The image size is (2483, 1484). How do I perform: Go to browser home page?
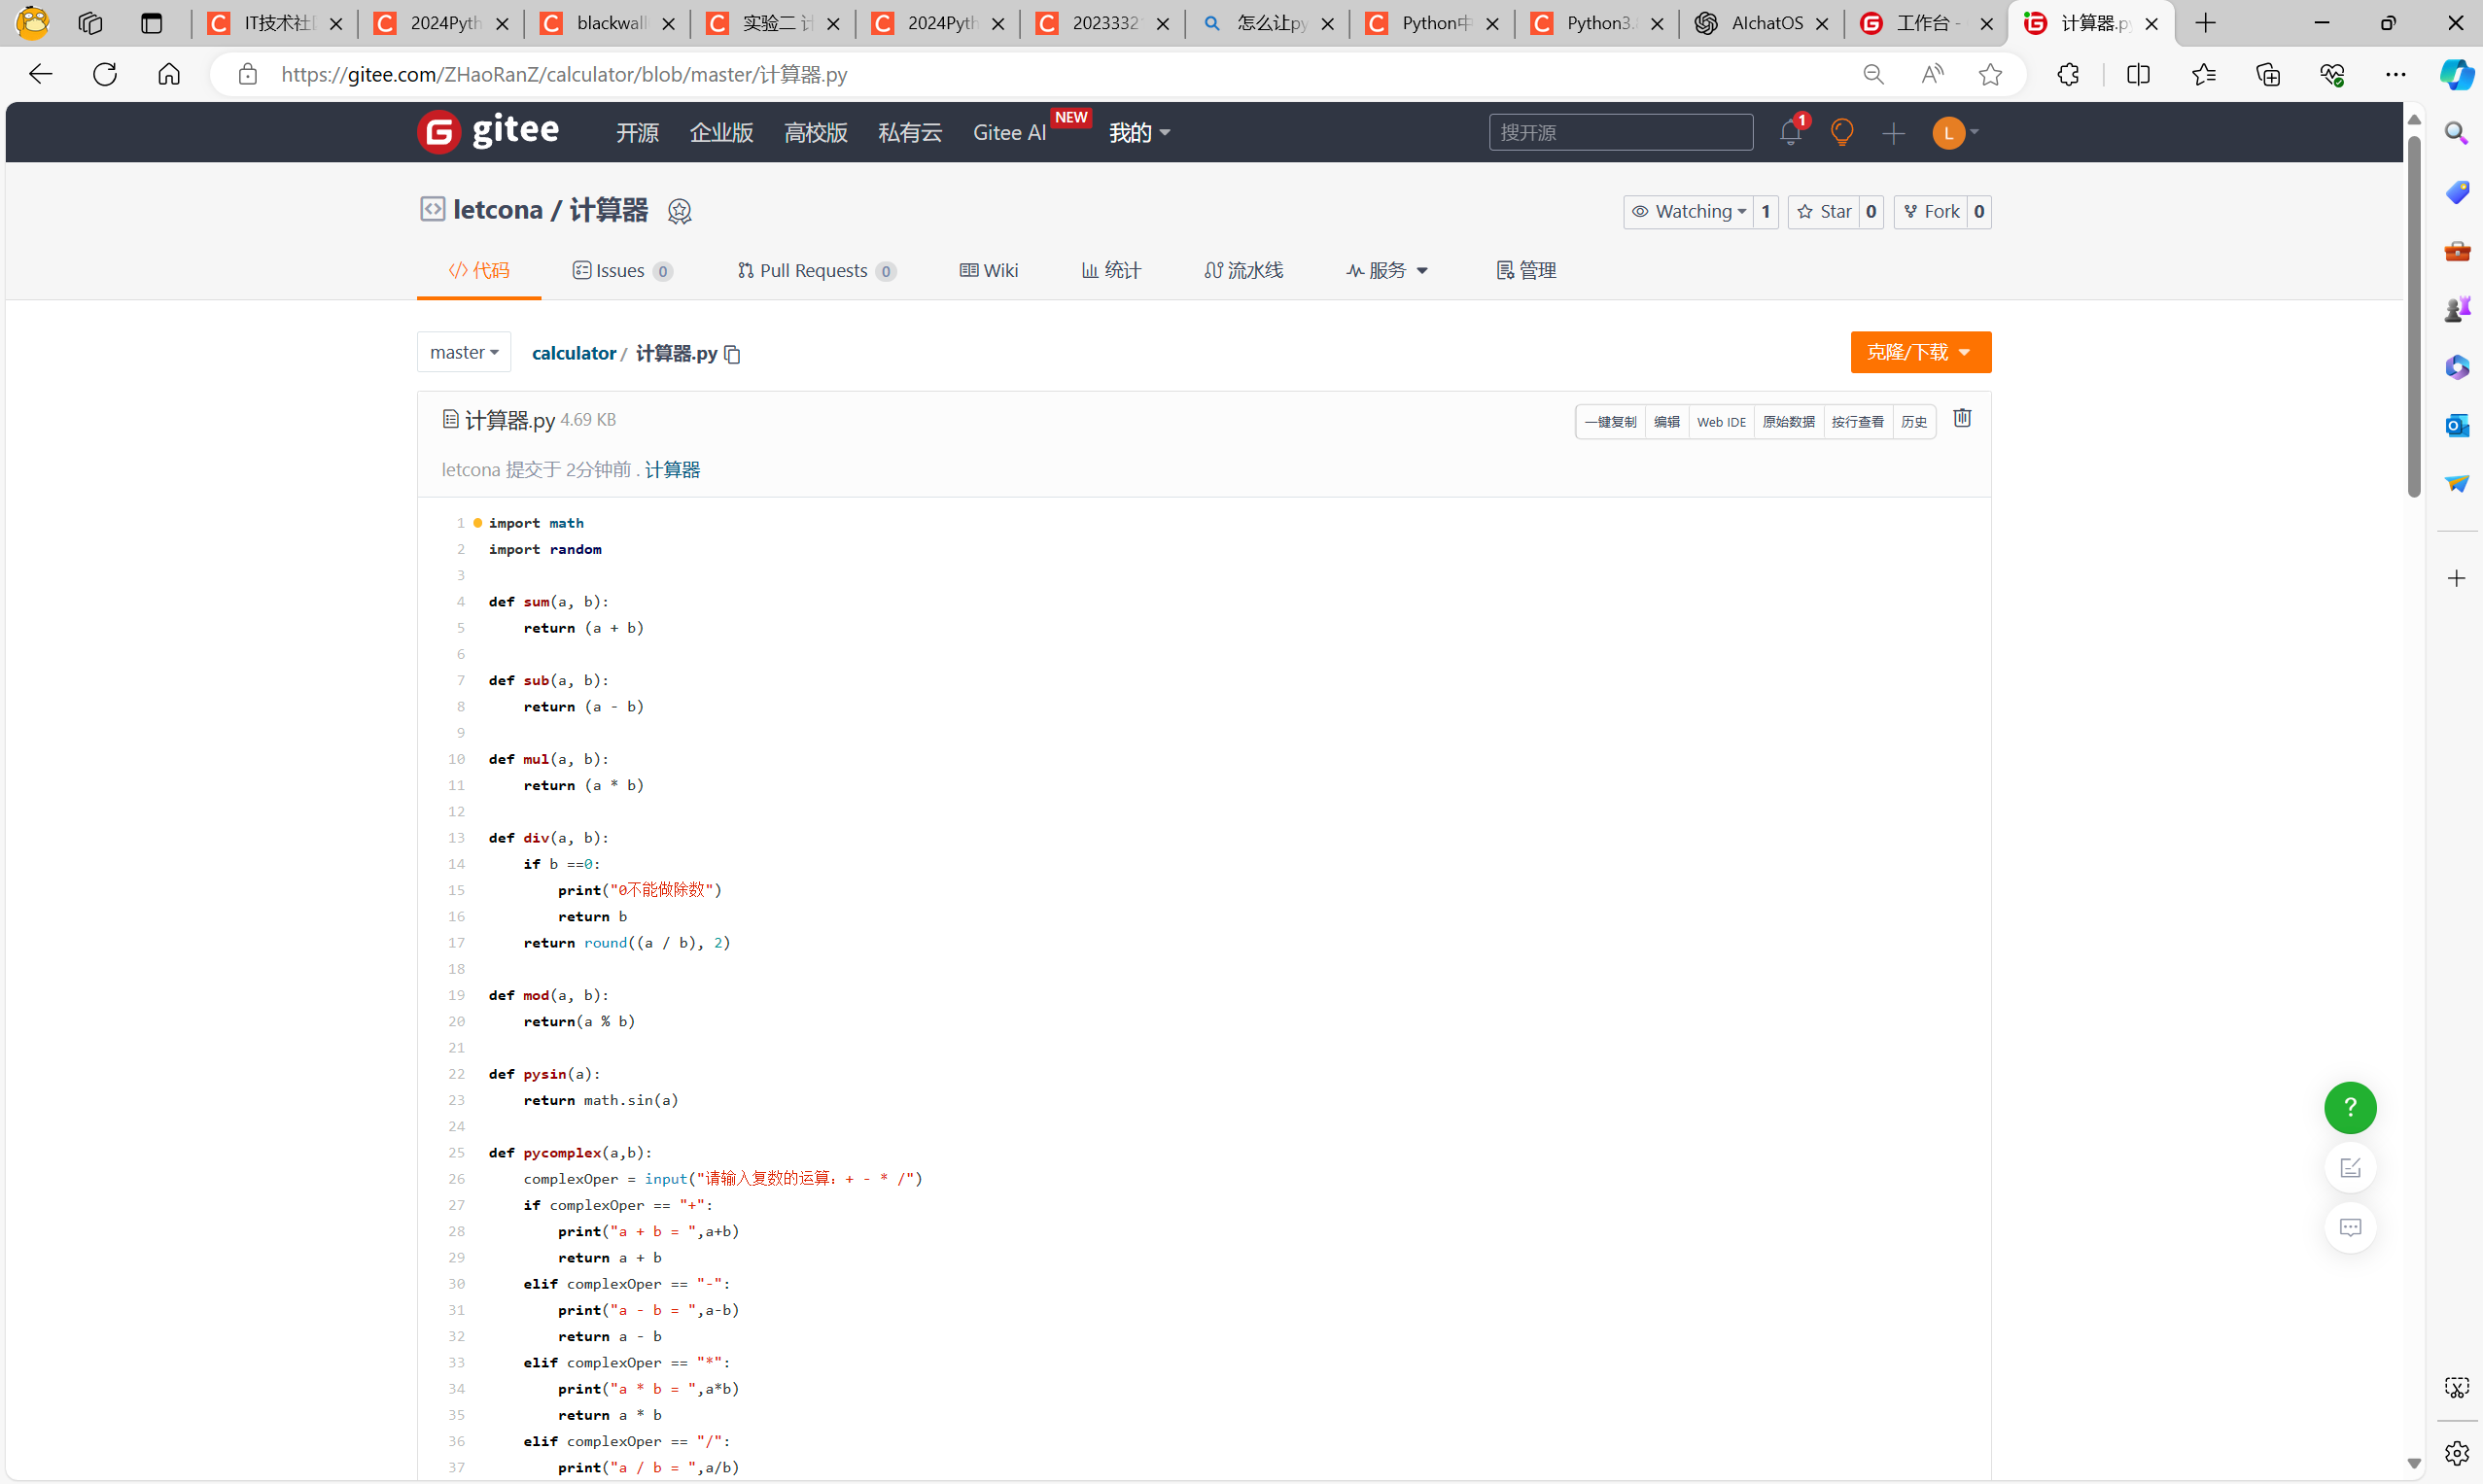169,74
